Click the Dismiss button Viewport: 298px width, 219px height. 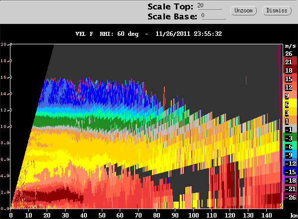[x=277, y=10]
